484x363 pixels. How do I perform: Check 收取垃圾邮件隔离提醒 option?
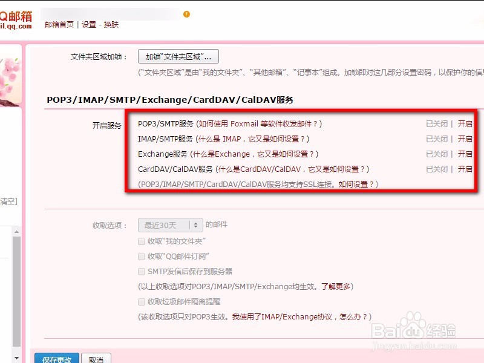pos(142,301)
